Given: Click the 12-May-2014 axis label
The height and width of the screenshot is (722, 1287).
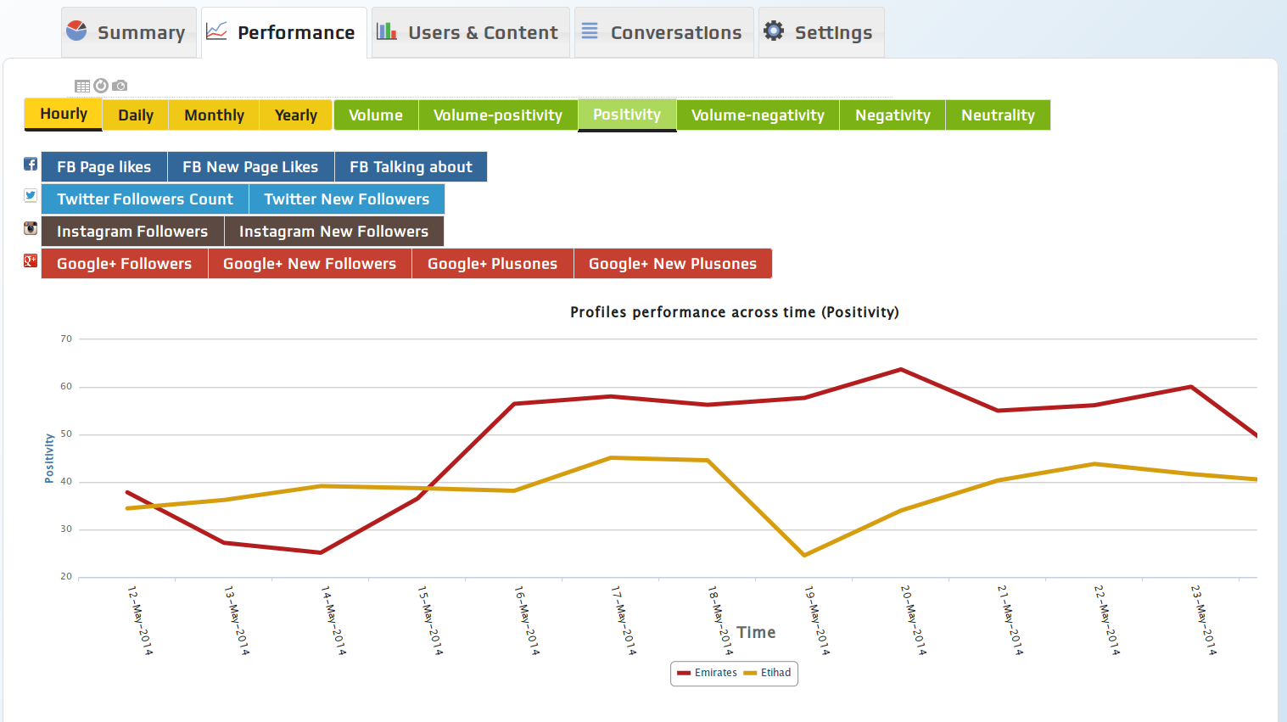Looking at the screenshot, I should [x=140, y=620].
